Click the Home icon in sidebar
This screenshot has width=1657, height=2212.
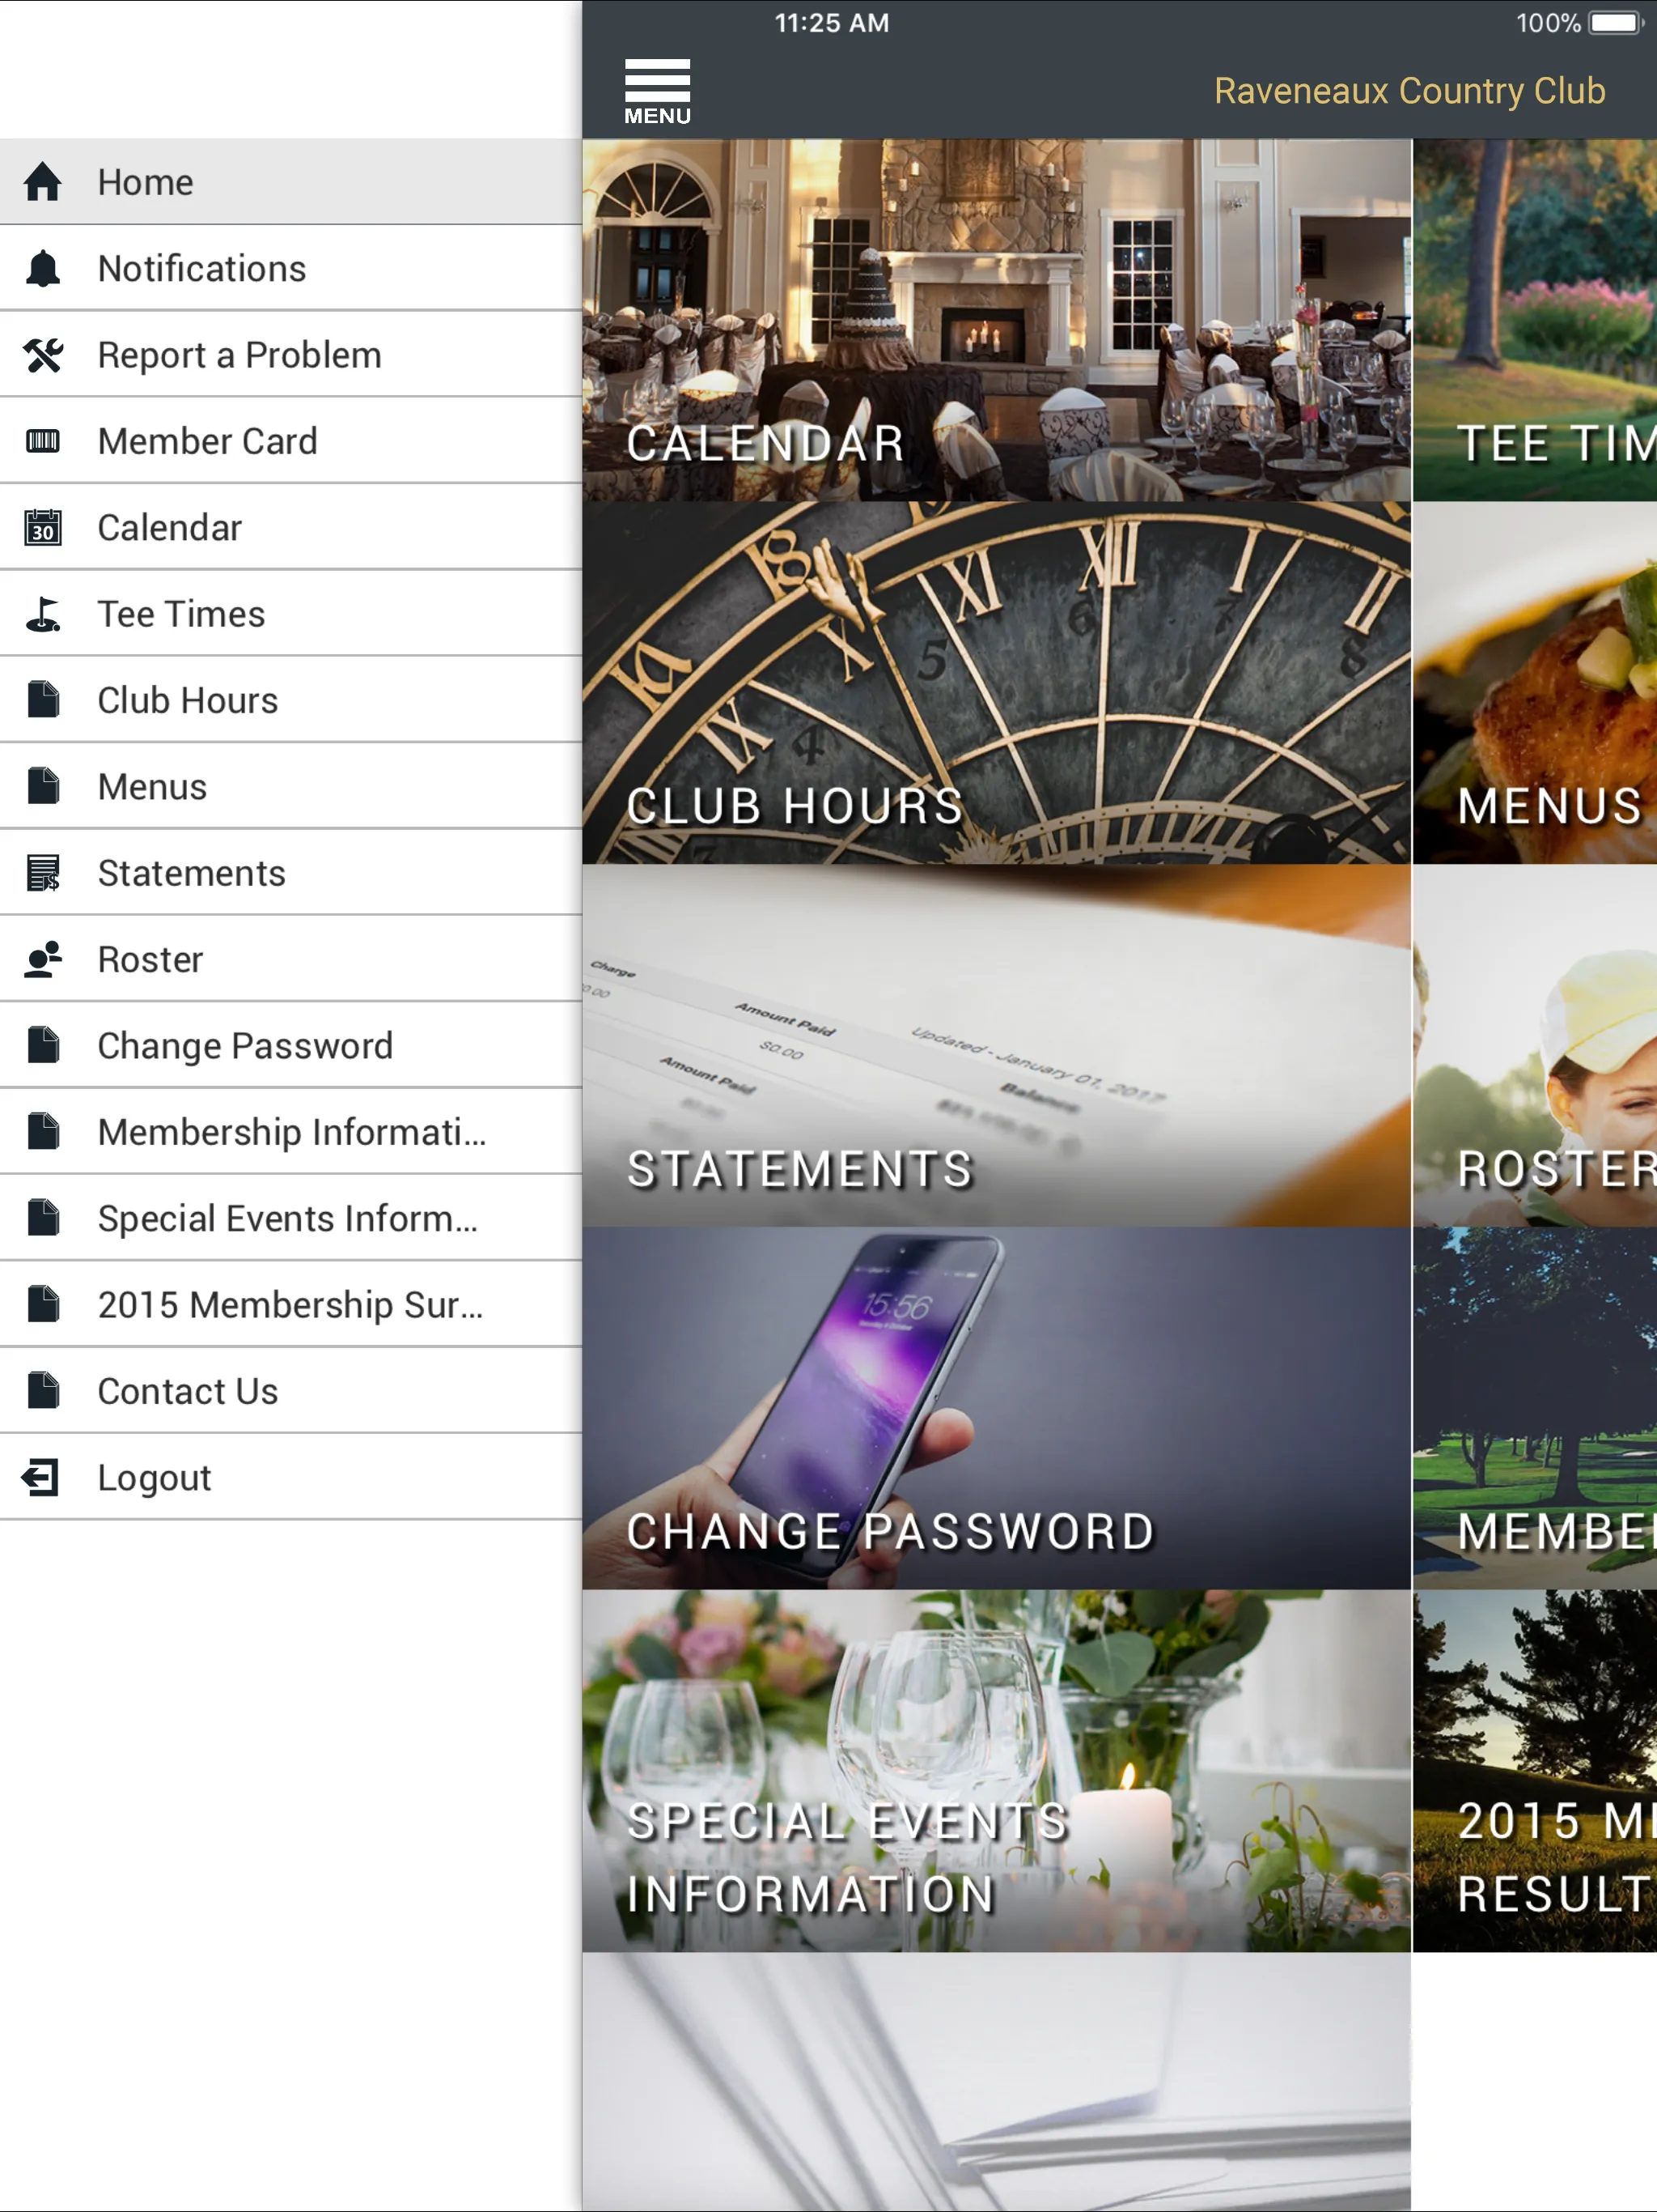(45, 181)
